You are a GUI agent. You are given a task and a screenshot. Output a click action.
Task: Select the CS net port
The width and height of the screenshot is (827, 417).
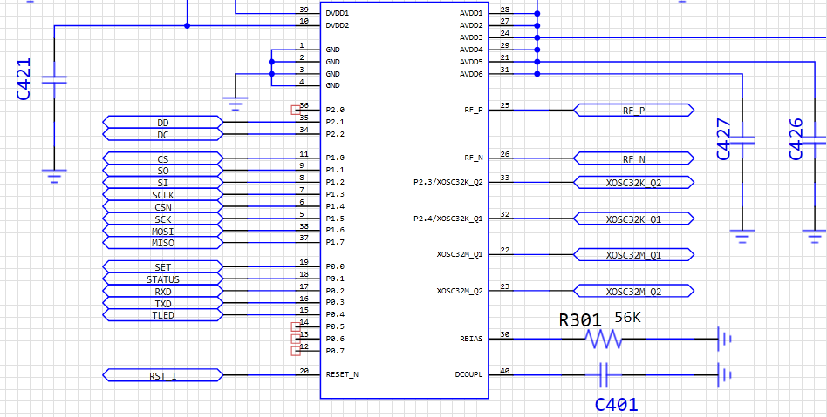tap(163, 158)
